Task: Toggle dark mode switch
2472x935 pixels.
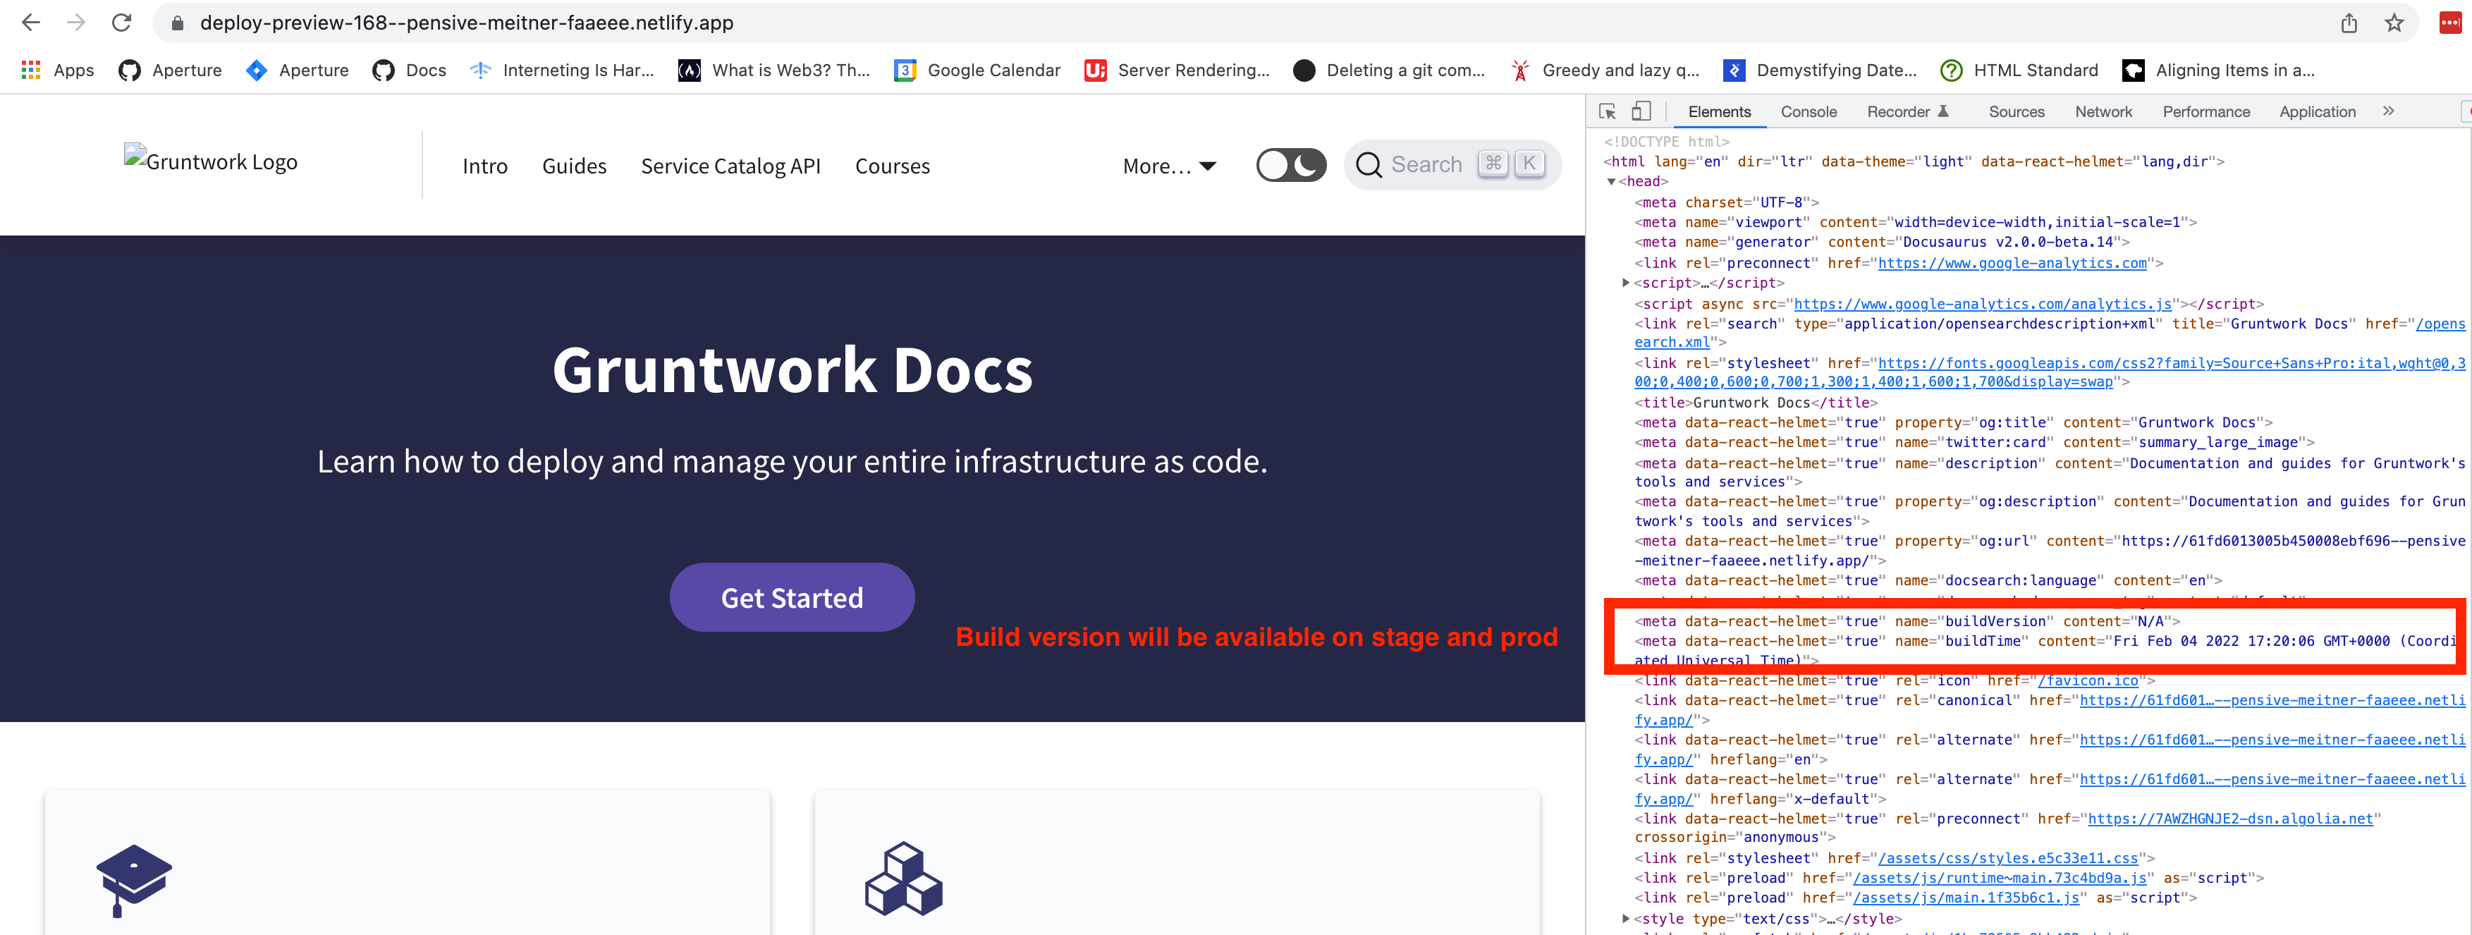Action: pos(1291,165)
